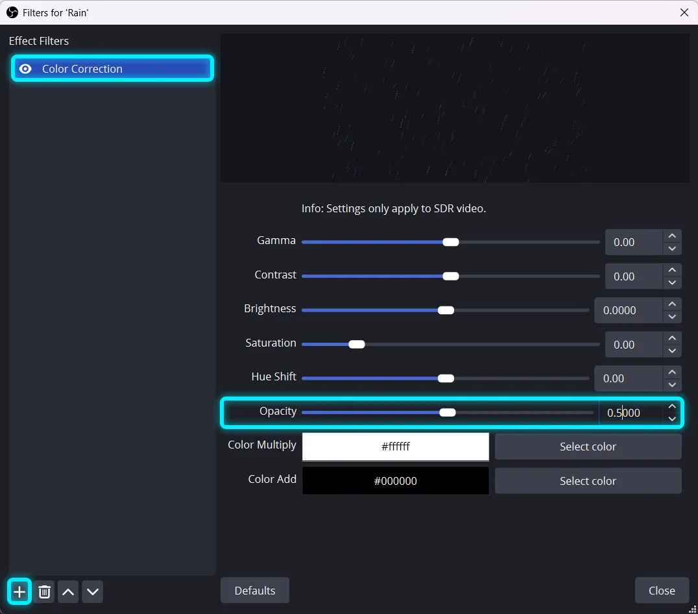
Task: Click the 'Contrast' label
Action: coord(275,275)
